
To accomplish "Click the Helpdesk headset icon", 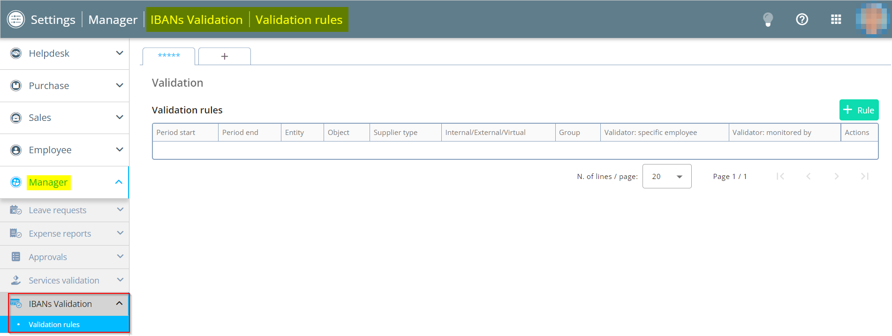I will pyautogui.click(x=16, y=53).
